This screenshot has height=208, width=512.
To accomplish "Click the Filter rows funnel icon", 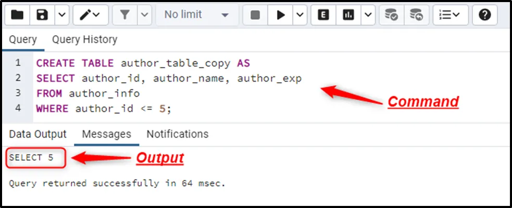I will [125, 15].
